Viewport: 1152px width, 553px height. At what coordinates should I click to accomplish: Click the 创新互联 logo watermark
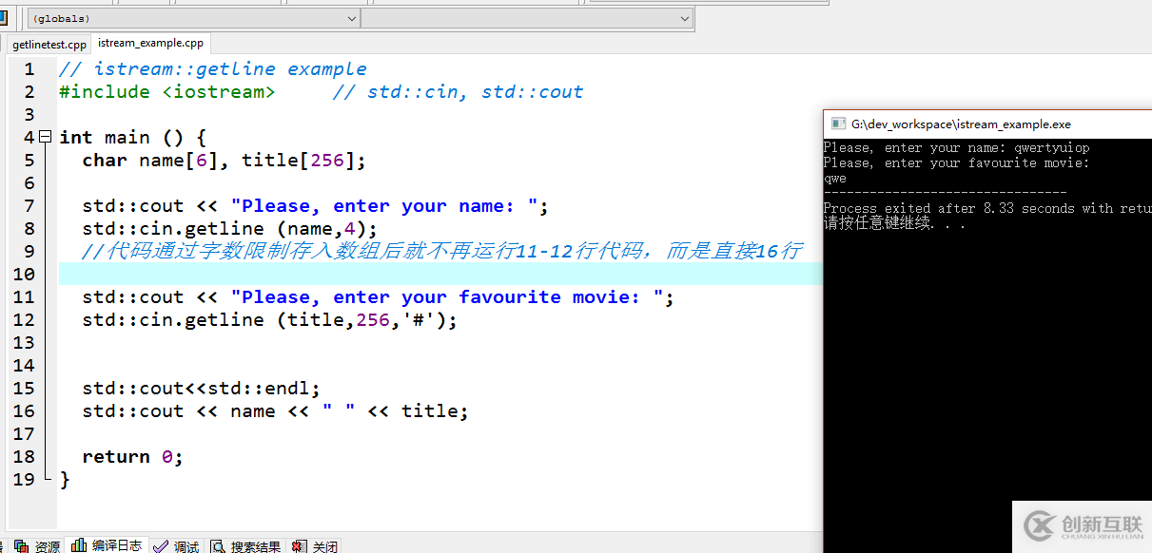click(x=1083, y=525)
